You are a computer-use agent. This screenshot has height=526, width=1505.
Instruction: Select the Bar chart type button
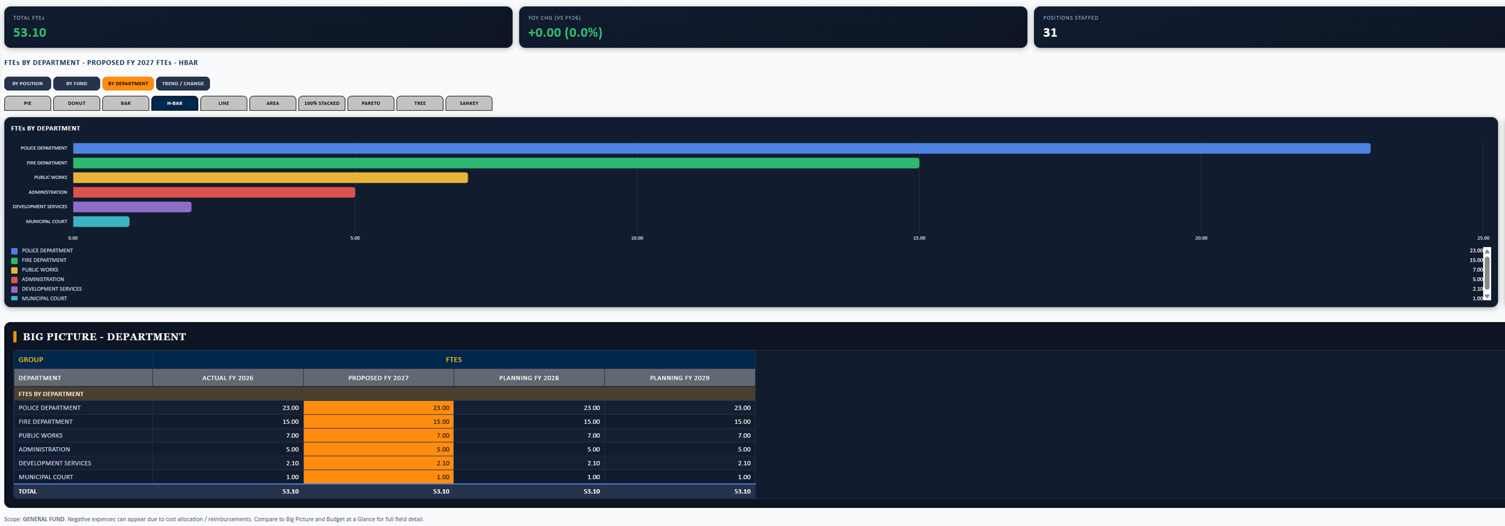click(126, 104)
